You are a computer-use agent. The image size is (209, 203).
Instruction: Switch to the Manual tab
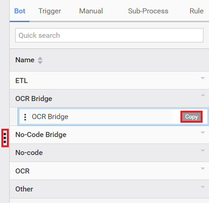[x=91, y=11]
